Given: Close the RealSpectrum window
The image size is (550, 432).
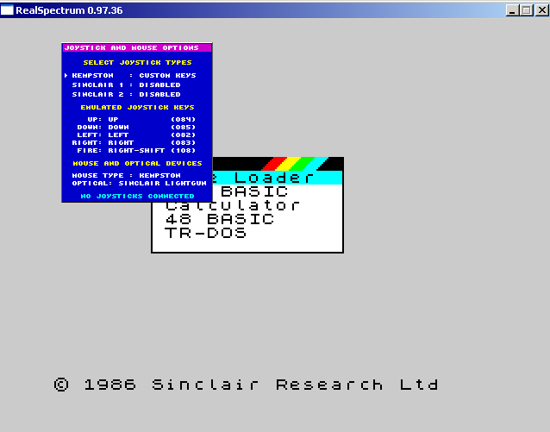Looking at the screenshot, I should [x=541, y=10].
